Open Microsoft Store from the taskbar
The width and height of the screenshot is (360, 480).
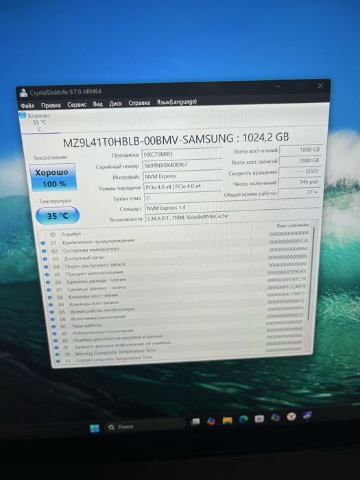[259, 418]
